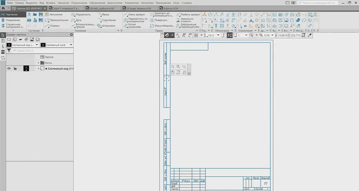Close the Чертеж БЕЗ ИМЕНИ2 tab
359x191 pixels.
[45, 8]
